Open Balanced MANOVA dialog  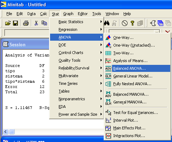tap(137, 94)
